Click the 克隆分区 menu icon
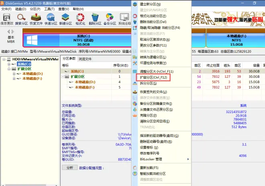Image resolution: width=265 pixels, height=186 pixels. [135, 115]
